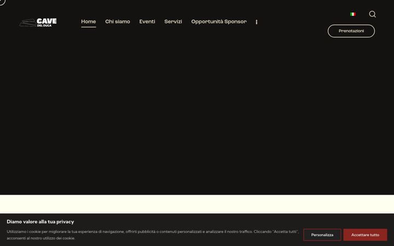The image size is (394, 246).
Task: Click the cookie text starting 'Utilizziamo i cookie'
Action: (x=153, y=235)
